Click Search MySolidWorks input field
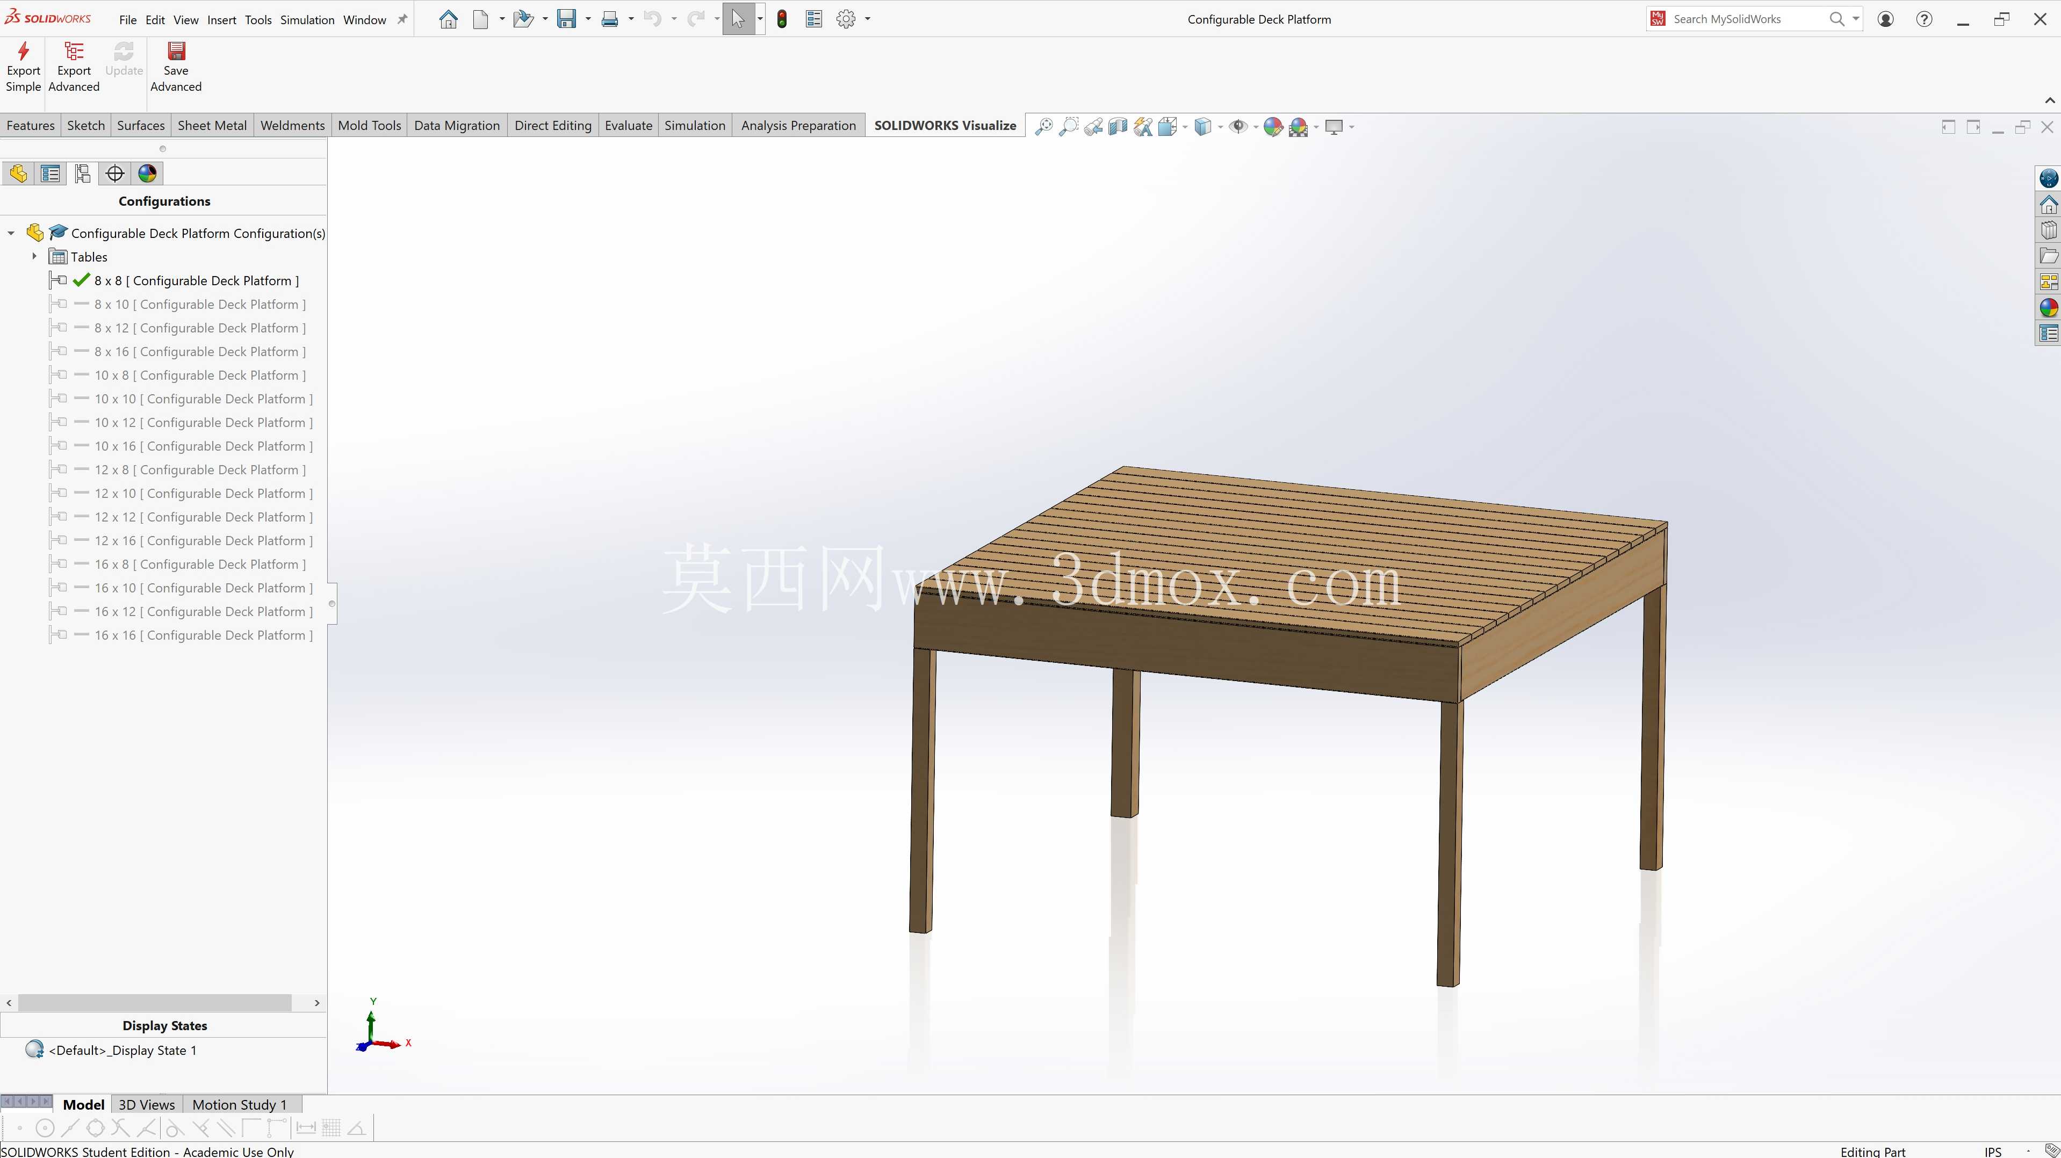Viewport: 2061px width, 1158px height. pos(1747,19)
